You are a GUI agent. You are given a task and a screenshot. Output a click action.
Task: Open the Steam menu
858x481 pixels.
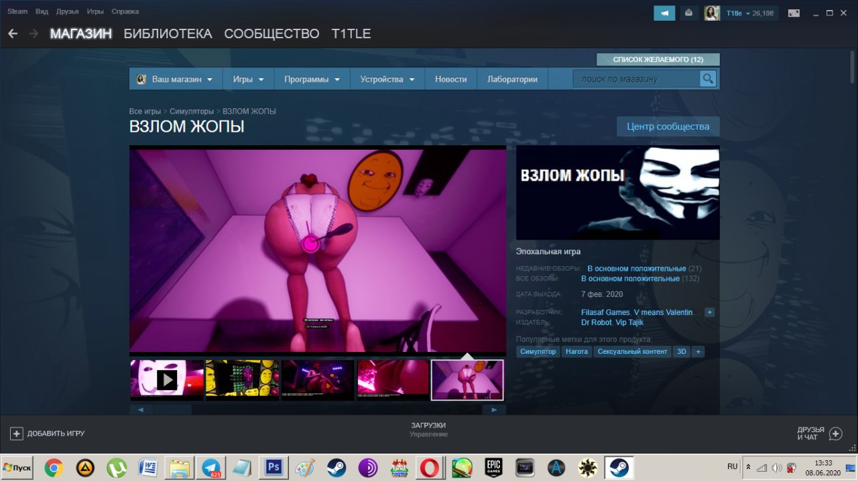(x=17, y=11)
